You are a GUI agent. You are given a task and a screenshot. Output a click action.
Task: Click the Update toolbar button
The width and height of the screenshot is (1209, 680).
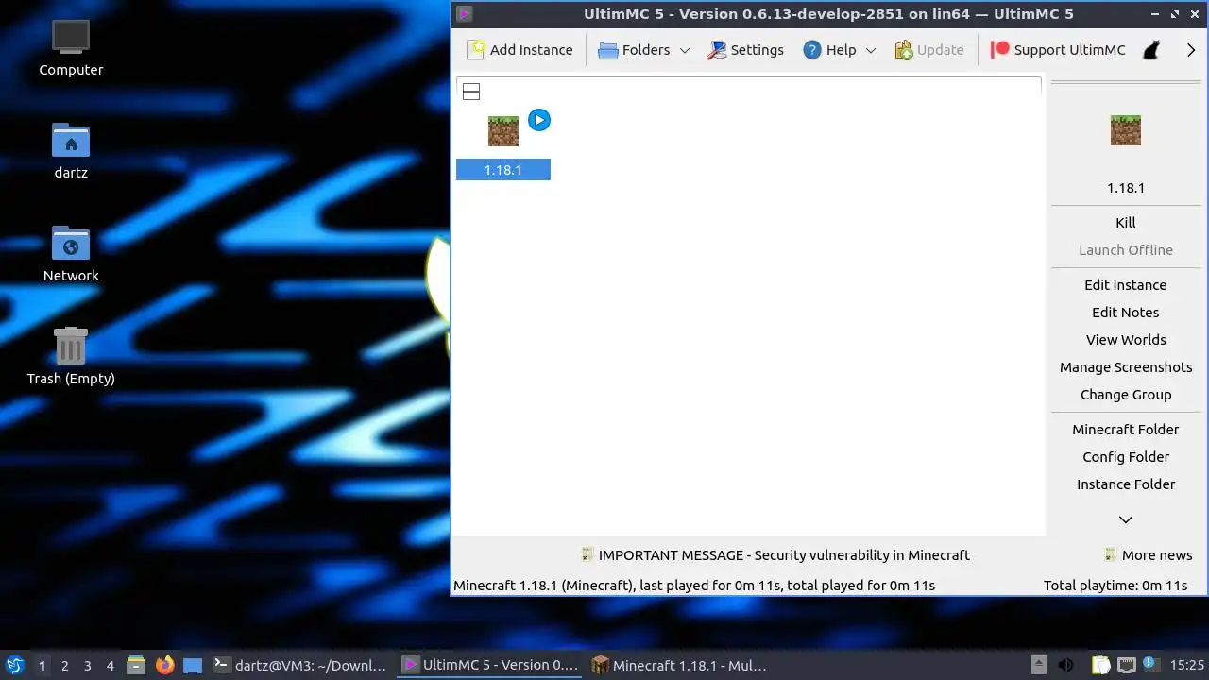pyautogui.click(x=929, y=50)
